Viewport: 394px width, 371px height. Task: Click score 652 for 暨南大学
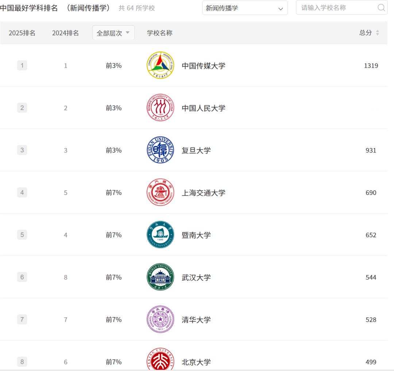click(371, 235)
